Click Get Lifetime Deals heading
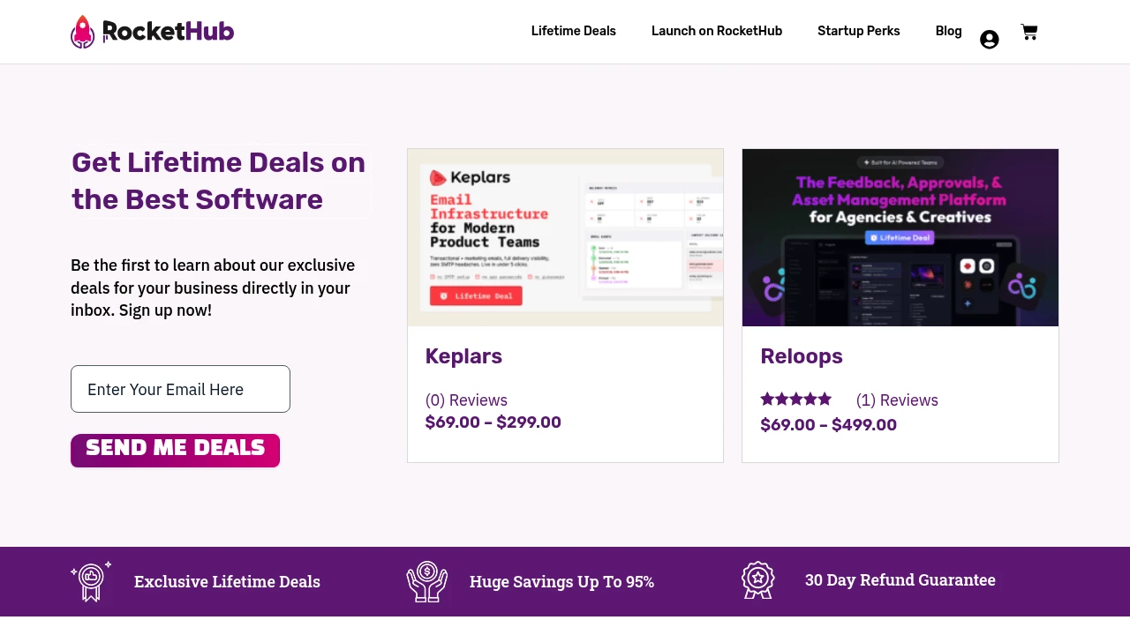This screenshot has width=1130, height=635. click(x=219, y=181)
